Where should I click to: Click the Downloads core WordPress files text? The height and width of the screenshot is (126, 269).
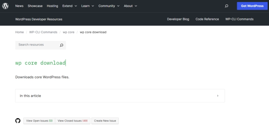[x=42, y=77]
